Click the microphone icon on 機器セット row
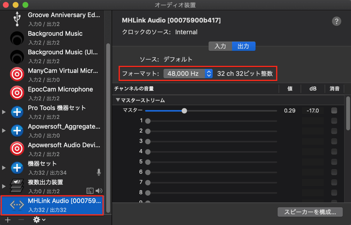Viewport: 351px width, 225px height. coord(99,173)
